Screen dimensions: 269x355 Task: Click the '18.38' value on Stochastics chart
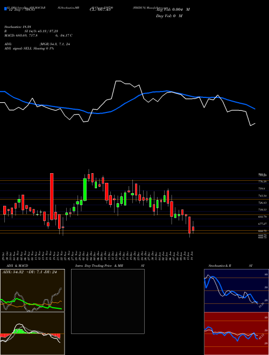[x=260, y=305]
